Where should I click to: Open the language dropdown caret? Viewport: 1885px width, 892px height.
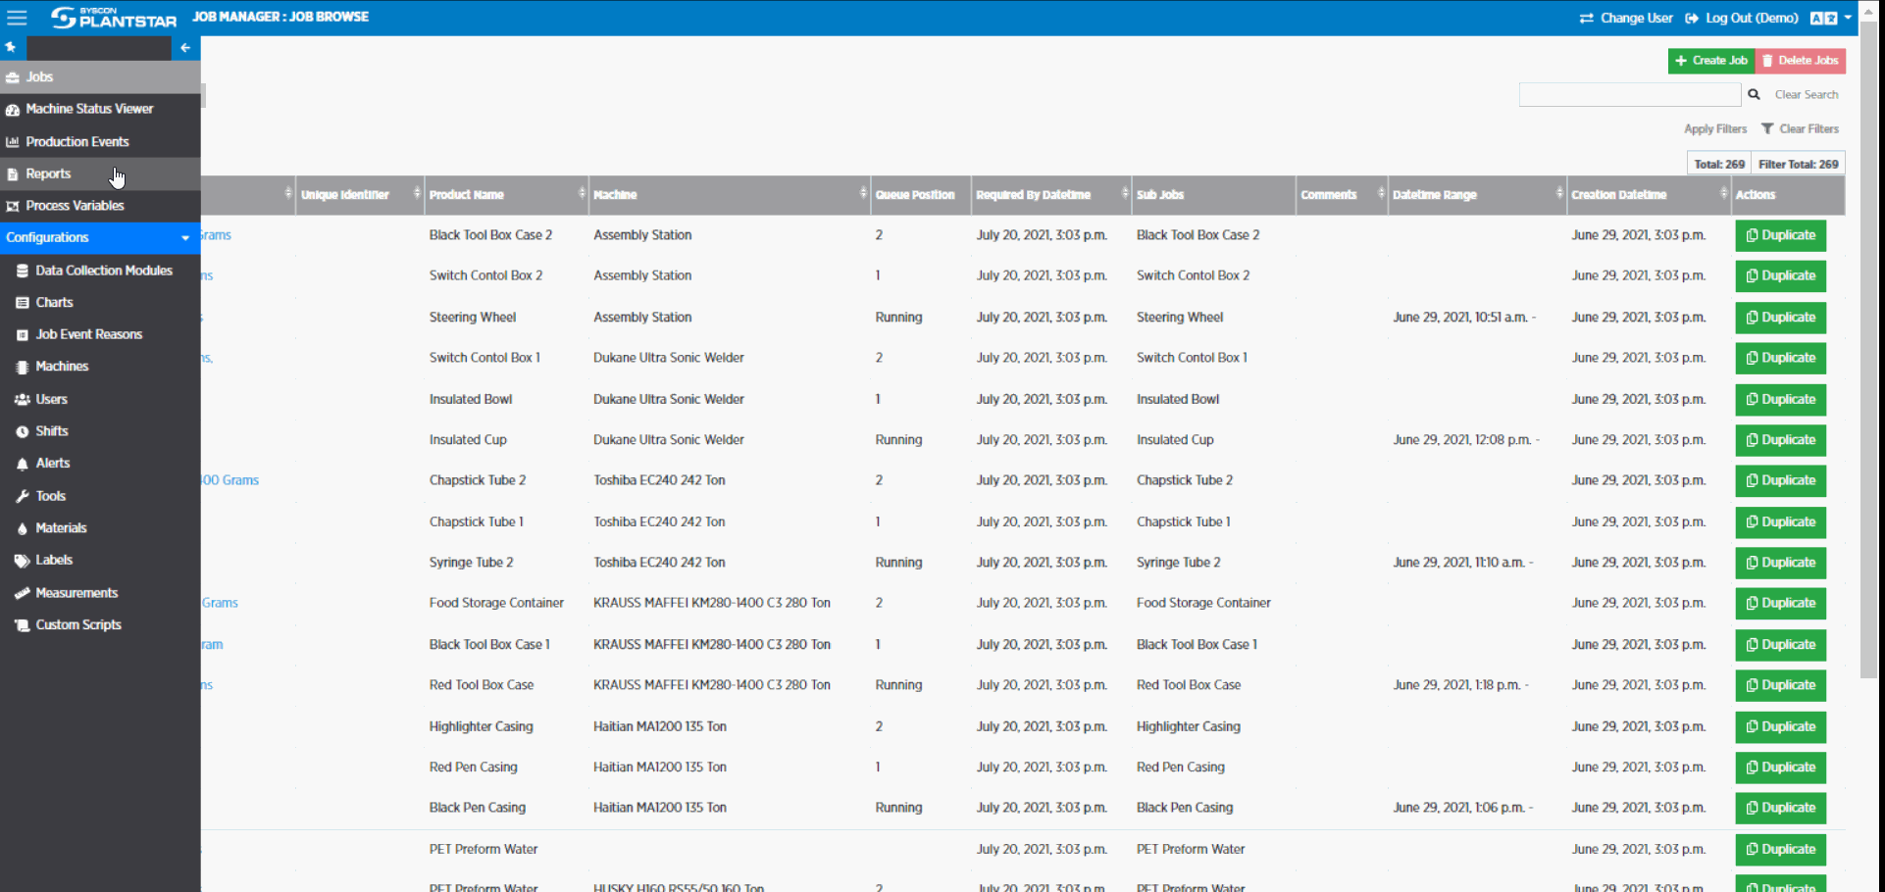1848,18
